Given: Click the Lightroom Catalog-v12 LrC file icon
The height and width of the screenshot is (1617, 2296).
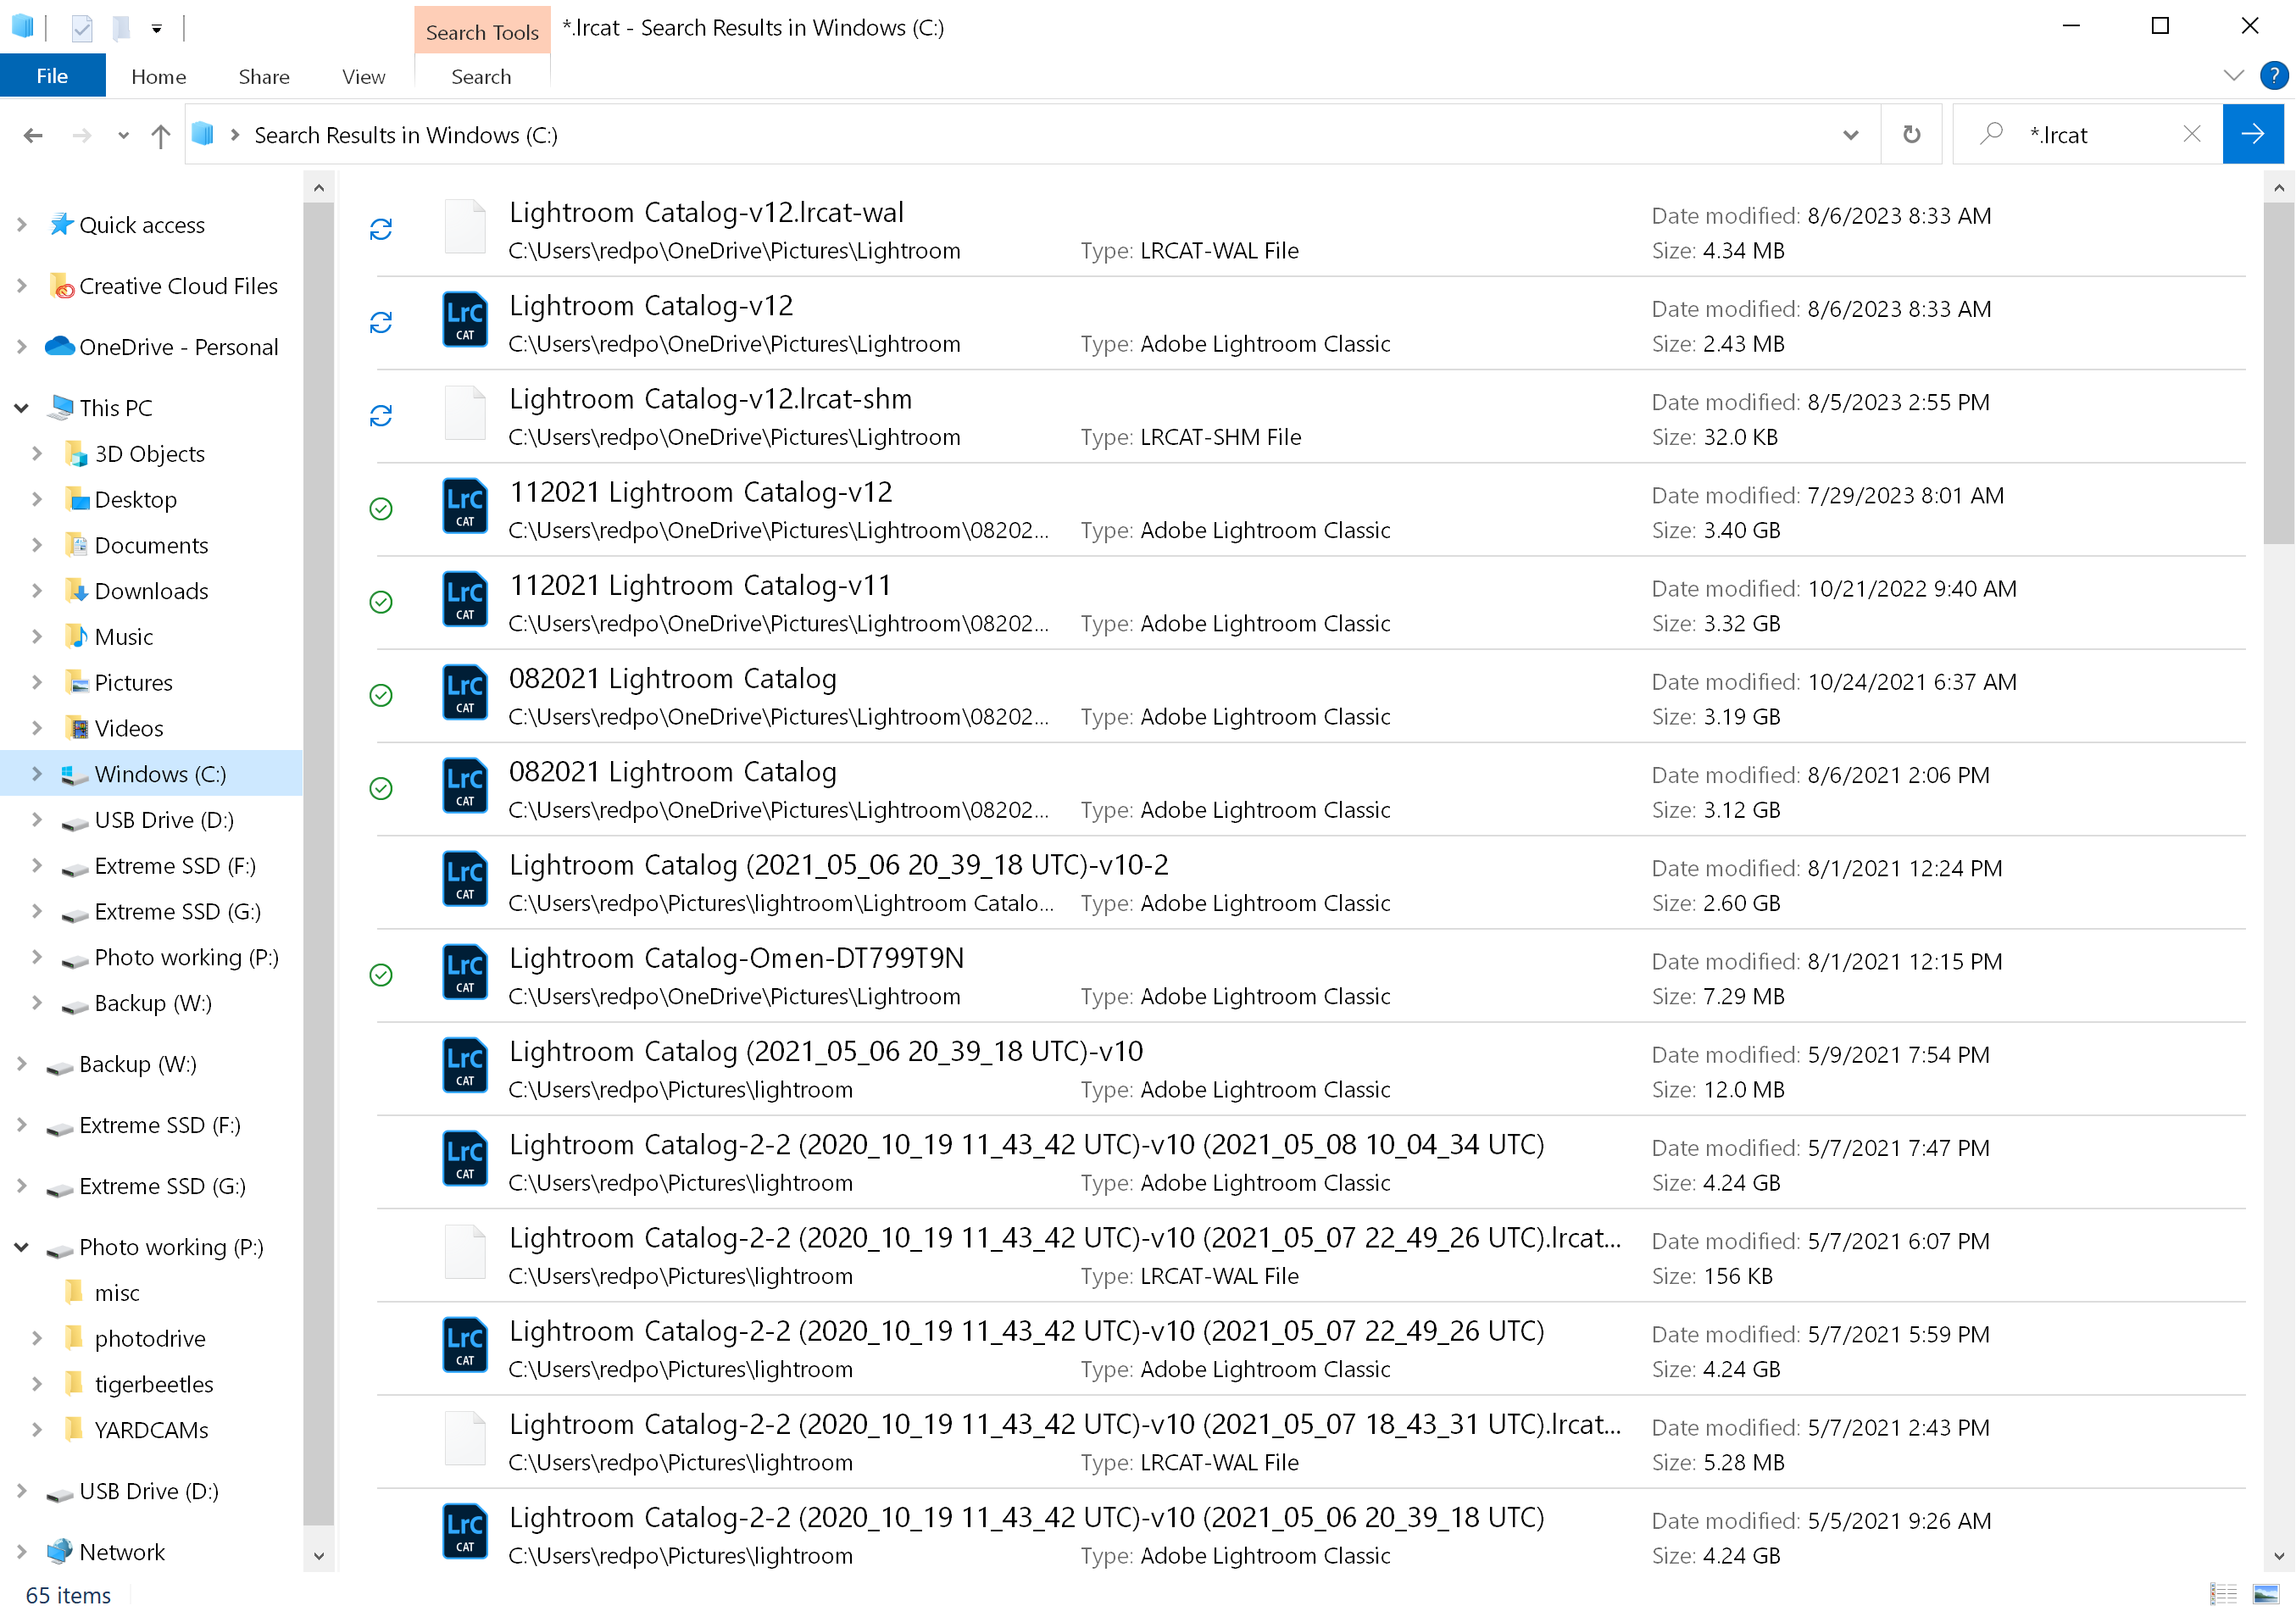Looking at the screenshot, I should click(465, 320).
